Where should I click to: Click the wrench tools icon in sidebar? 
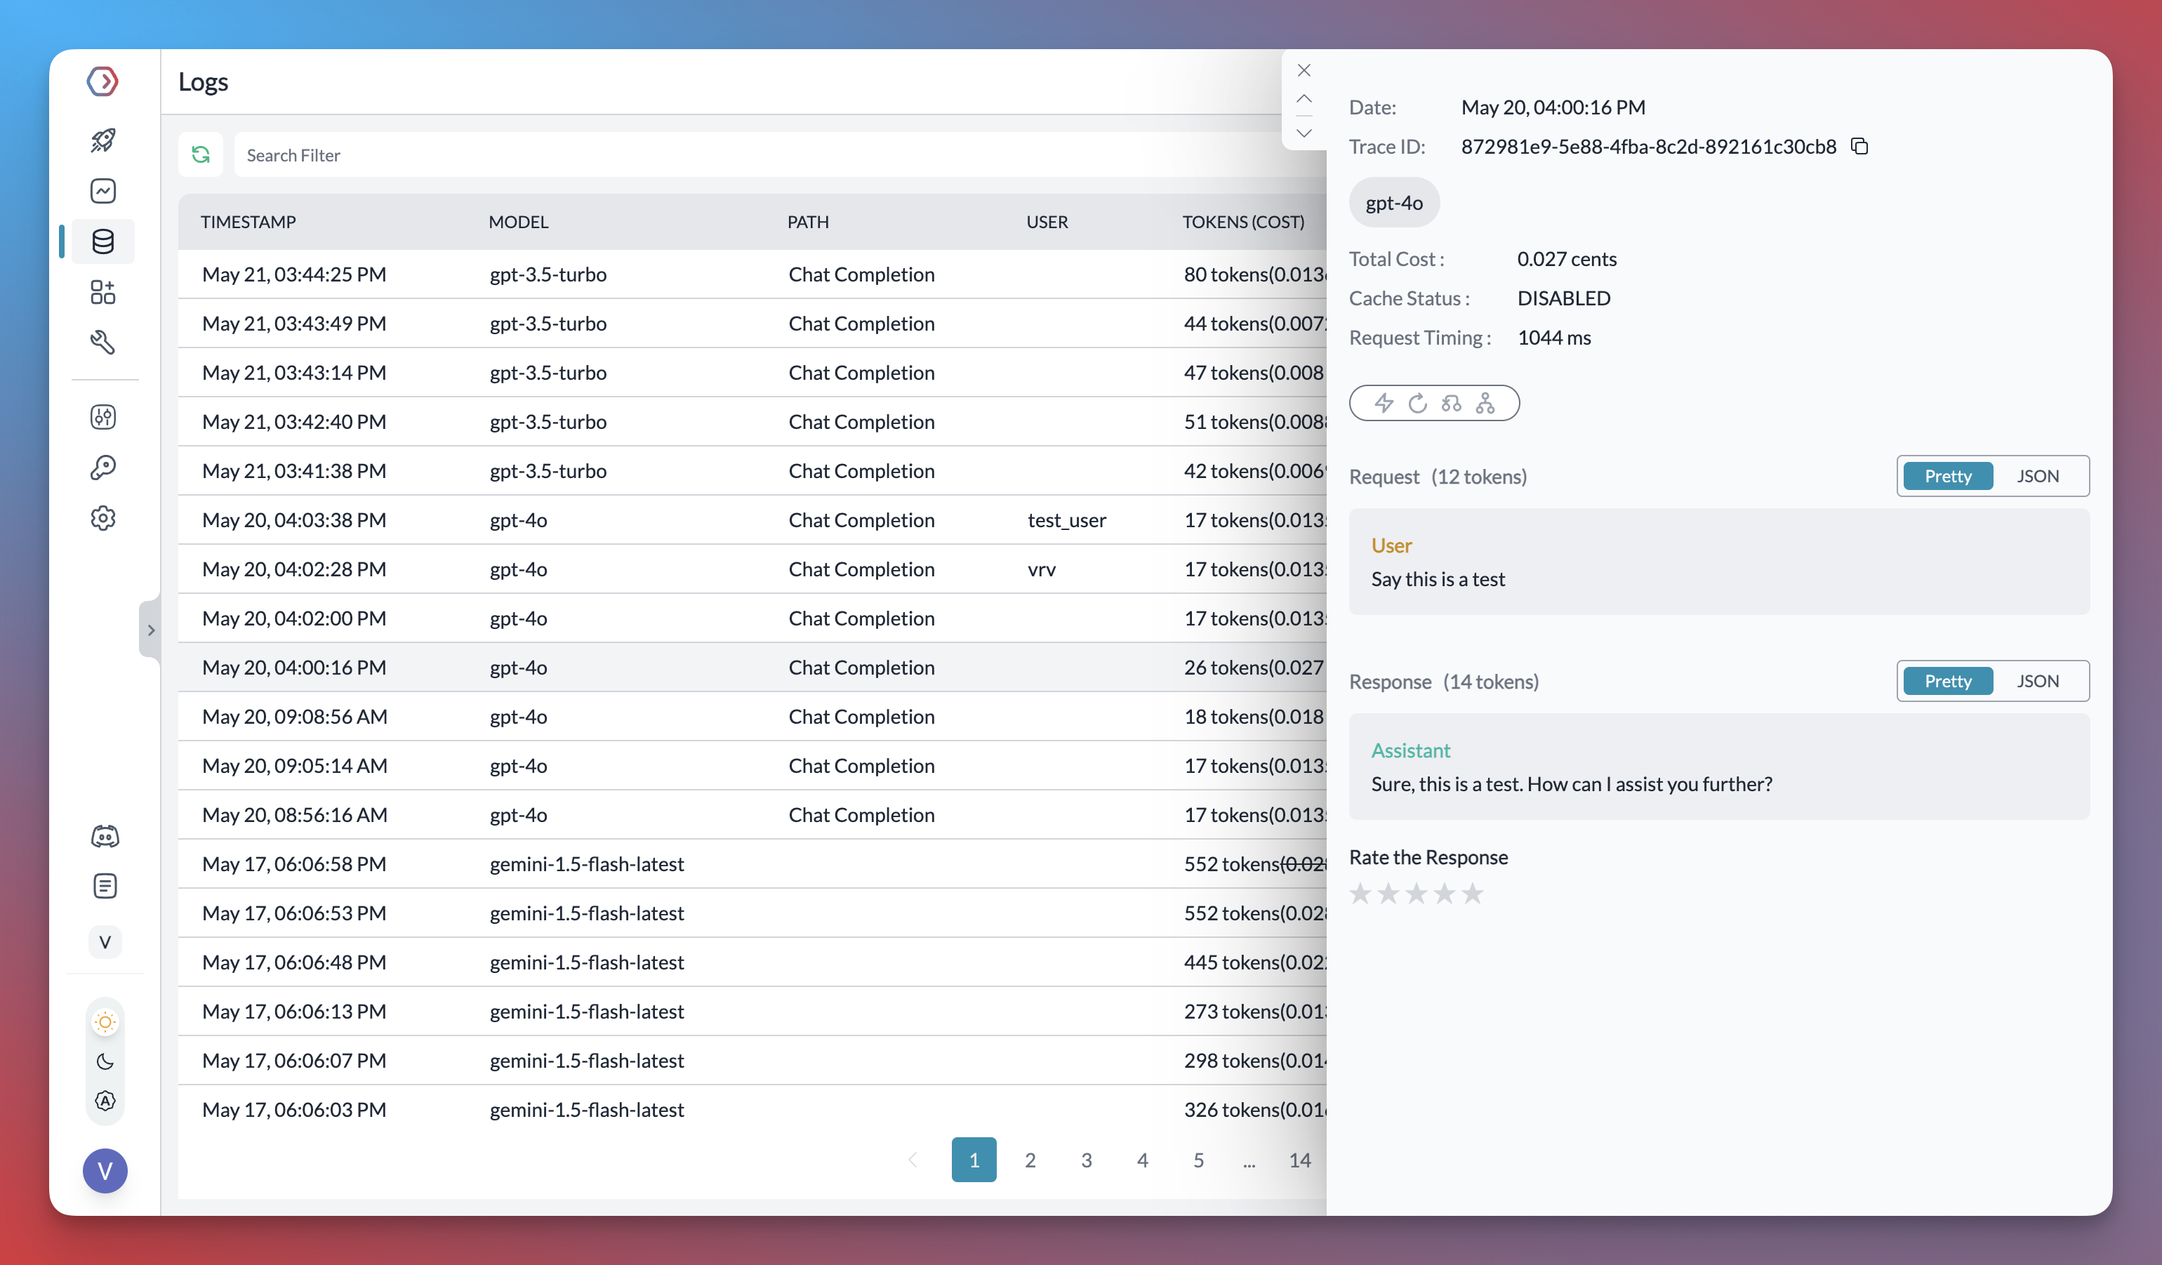(x=103, y=343)
